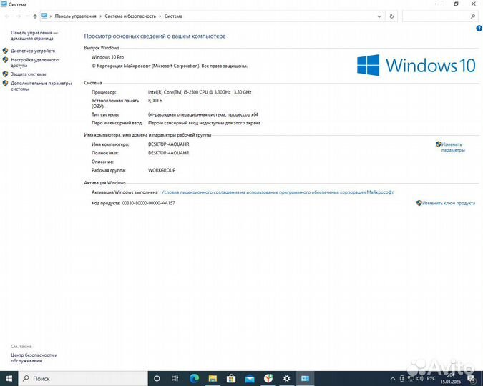The image size is (483, 386).
Task: Select the active System window taskbar button
Action: point(306,378)
